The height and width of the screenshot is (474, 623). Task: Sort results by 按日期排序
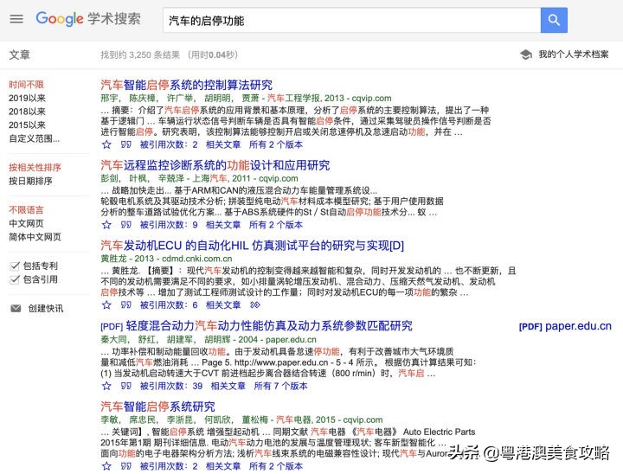(x=30, y=181)
